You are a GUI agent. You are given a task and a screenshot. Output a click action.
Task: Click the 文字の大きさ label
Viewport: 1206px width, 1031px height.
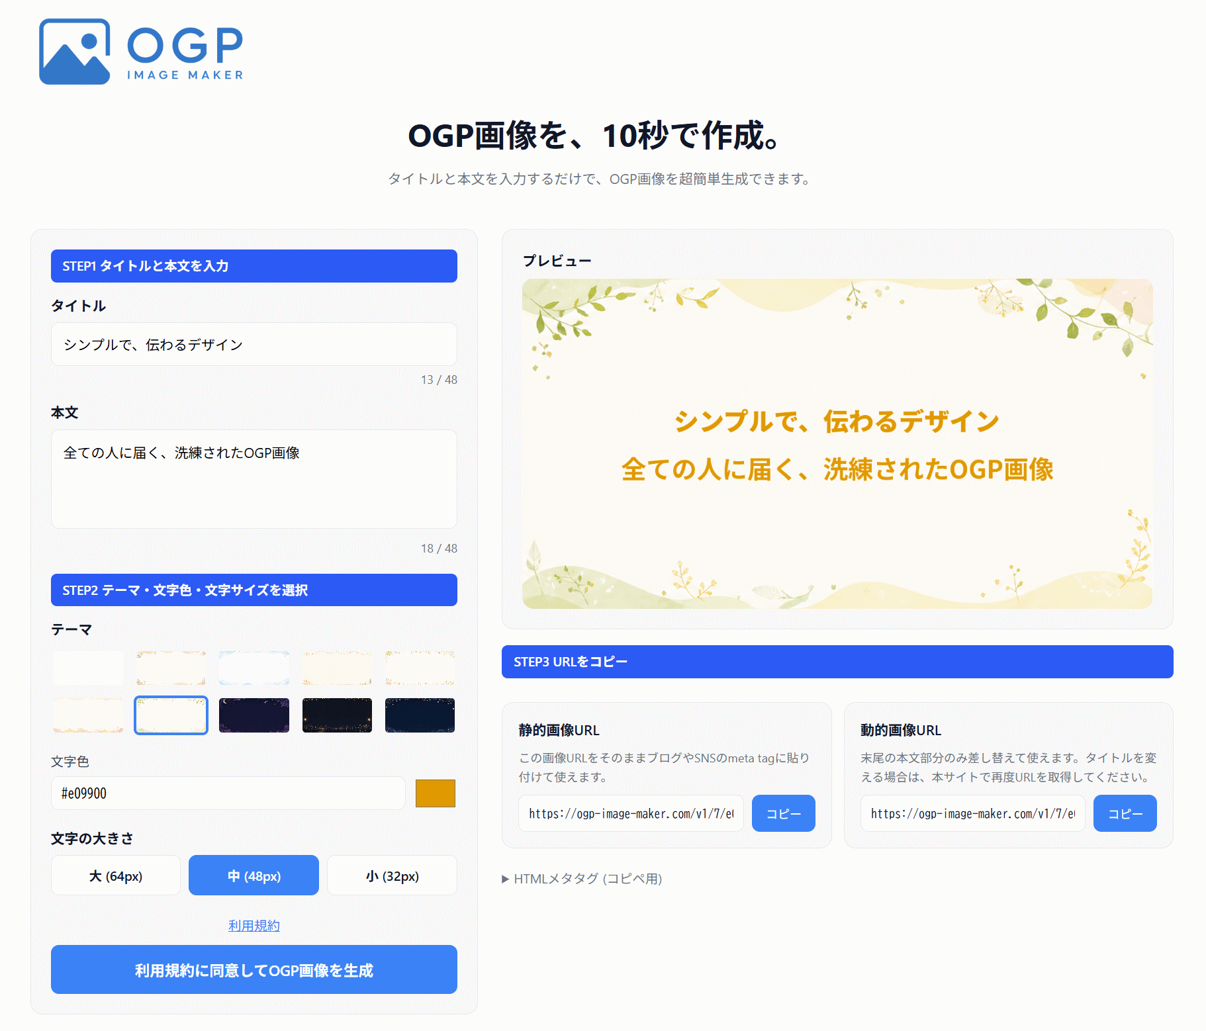(92, 838)
